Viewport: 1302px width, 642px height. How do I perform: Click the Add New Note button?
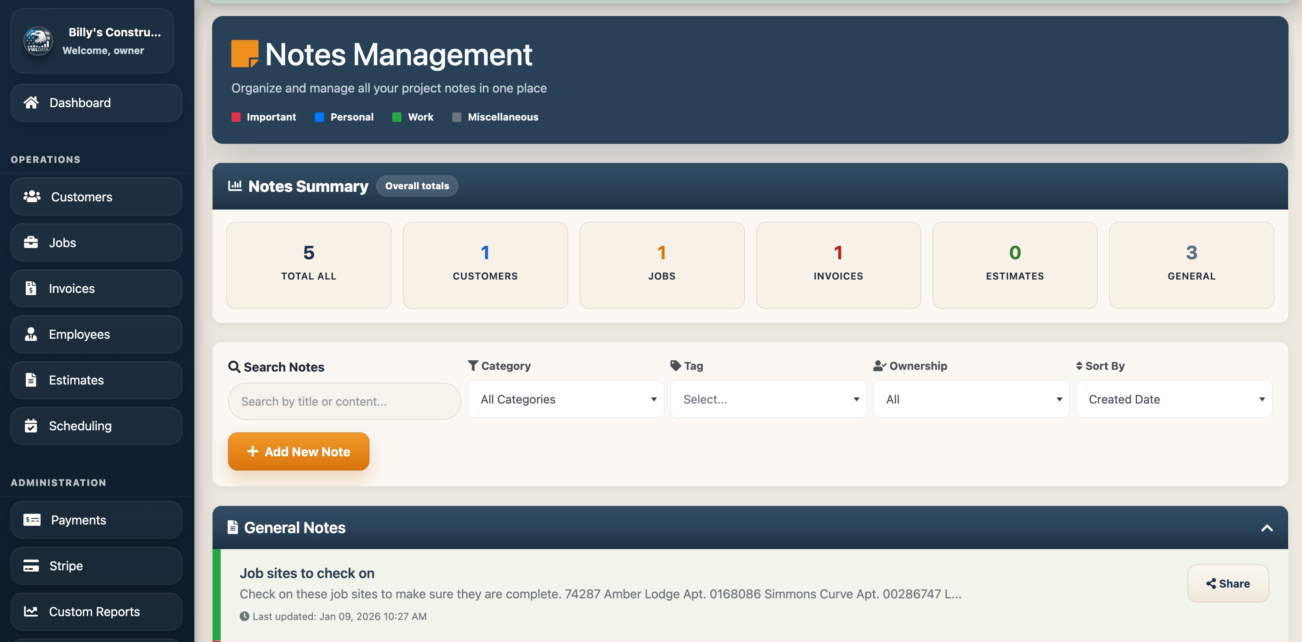298,451
